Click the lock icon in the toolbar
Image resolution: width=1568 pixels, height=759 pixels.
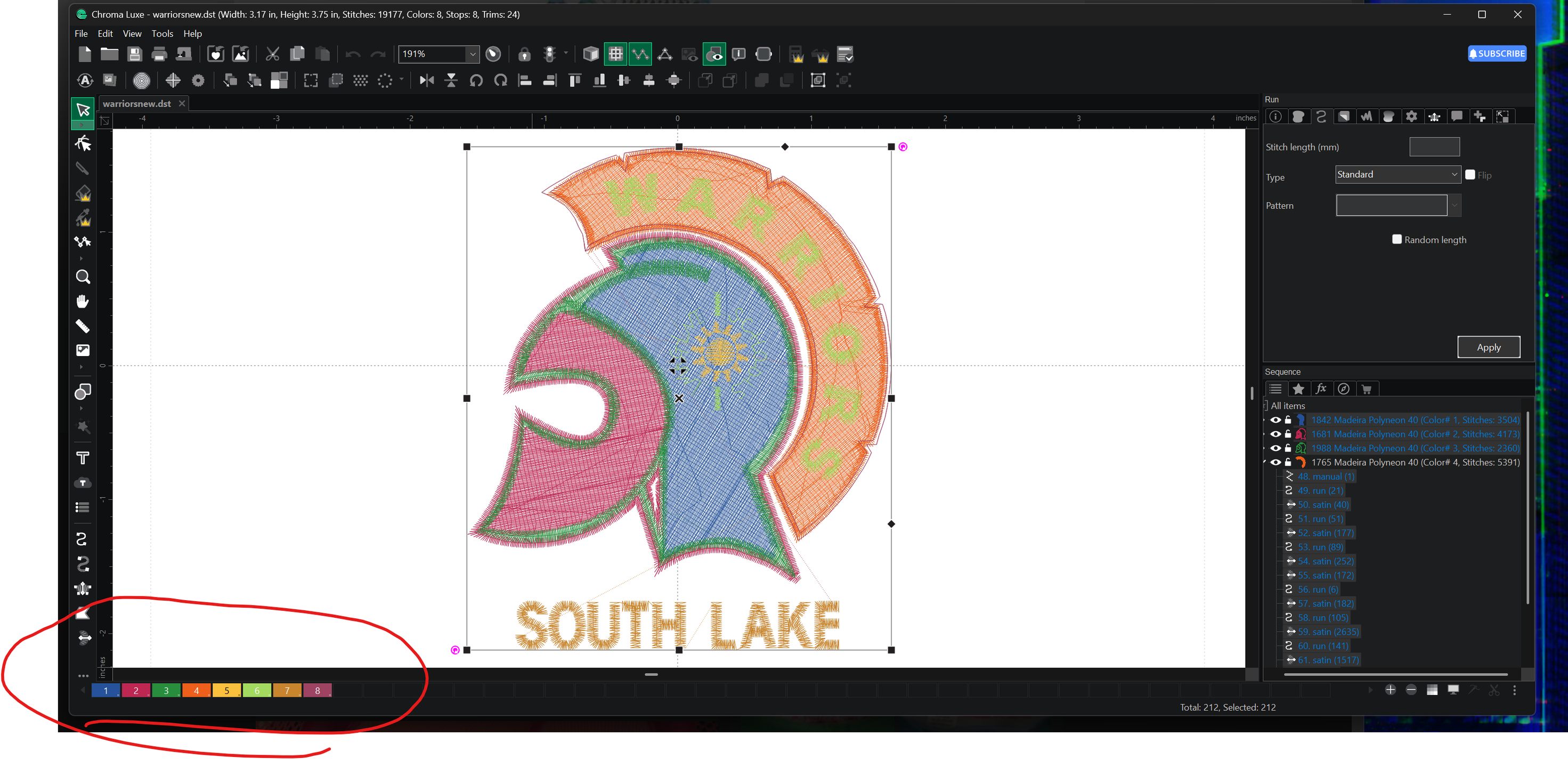[x=524, y=54]
